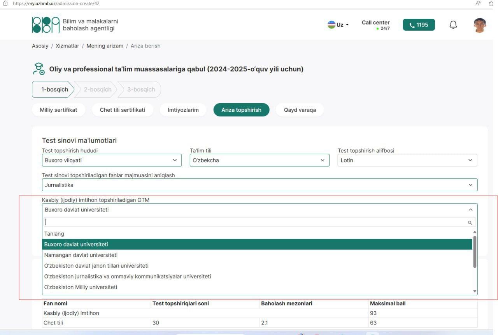Click the admission graduate icon beside heading

click(39, 69)
